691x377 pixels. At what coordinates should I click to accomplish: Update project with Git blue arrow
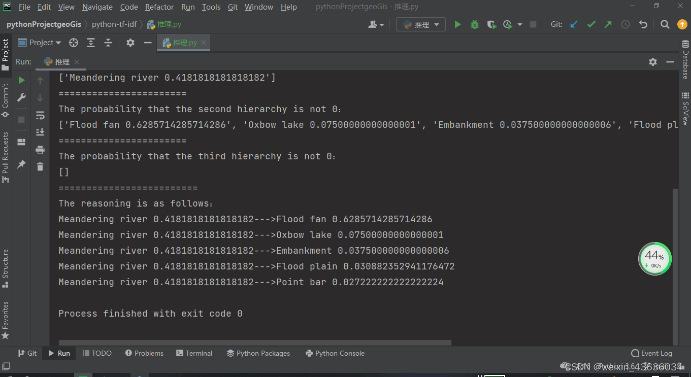(x=574, y=24)
